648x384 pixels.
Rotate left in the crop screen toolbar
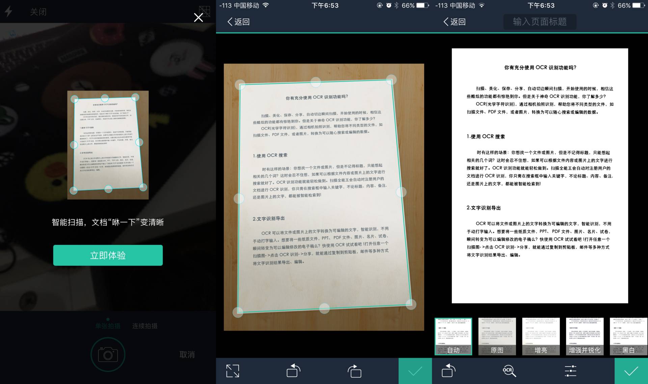(x=293, y=371)
